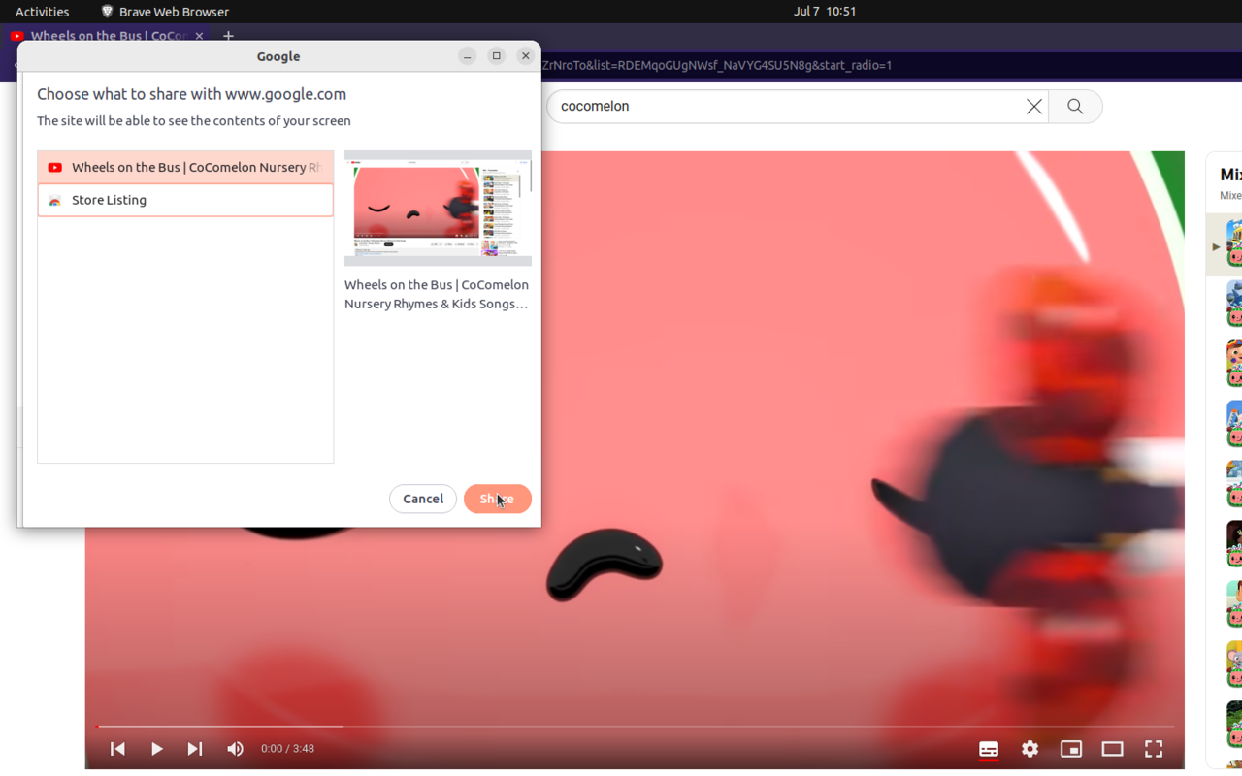Mute the video via speaker icon
This screenshot has height=776, width=1242.
click(235, 748)
